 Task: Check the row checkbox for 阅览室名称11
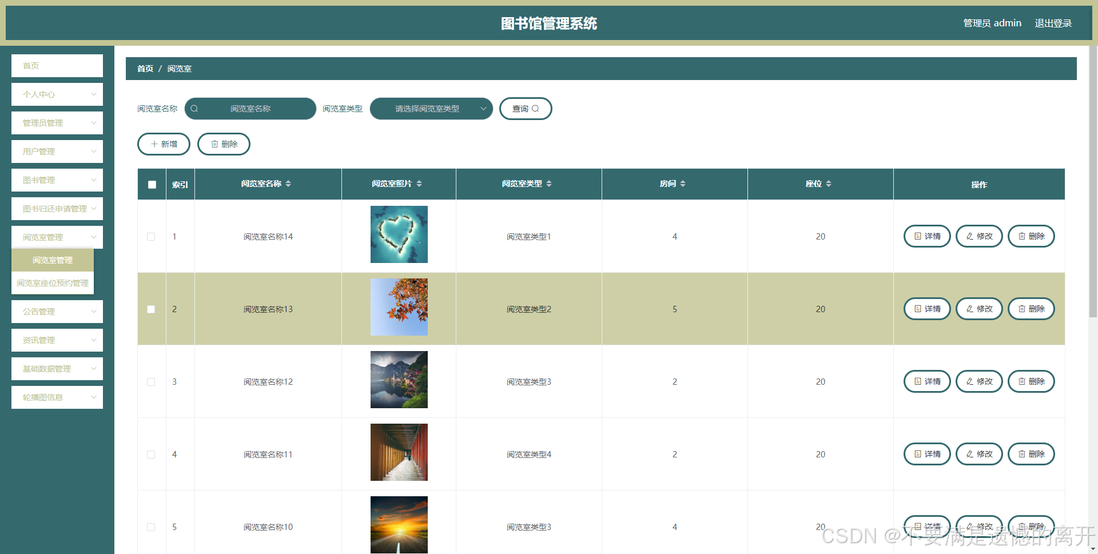[151, 454]
